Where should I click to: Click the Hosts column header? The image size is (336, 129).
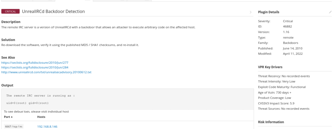(41, 117)
